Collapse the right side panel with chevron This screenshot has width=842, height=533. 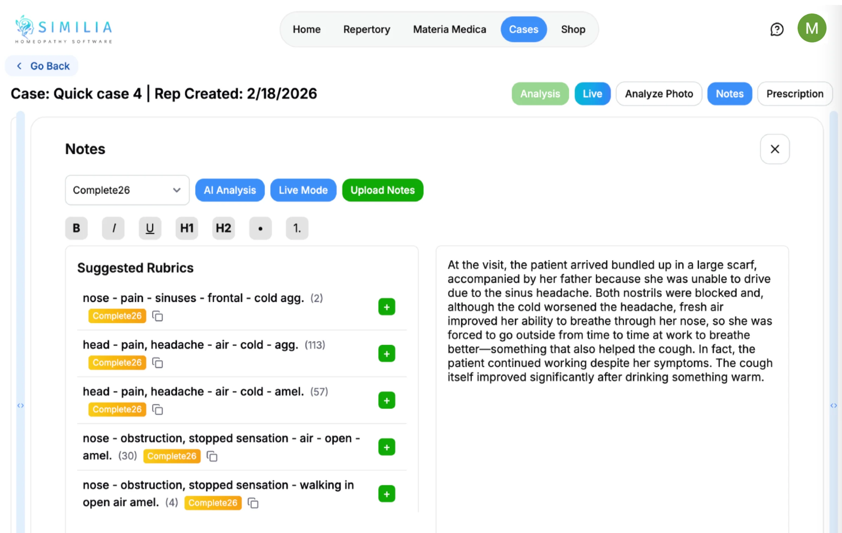coord(834,405)
